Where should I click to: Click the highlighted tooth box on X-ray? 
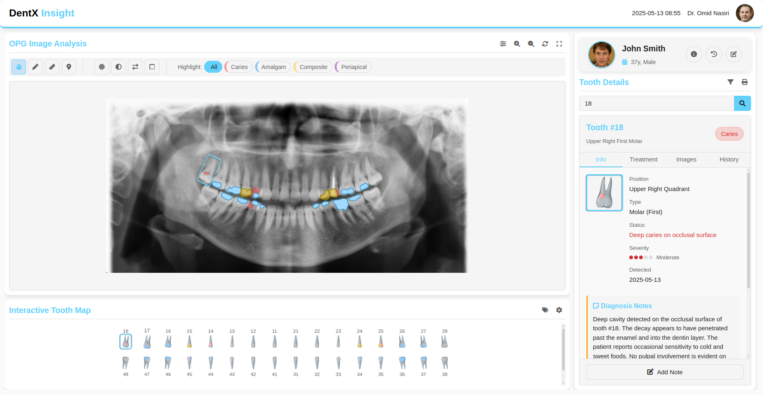(209, 171)
